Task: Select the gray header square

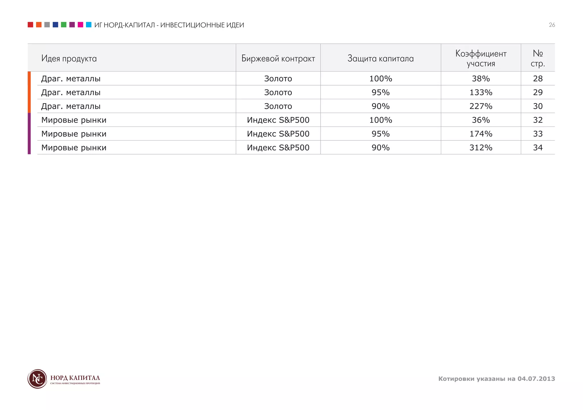Action: pos(47,25)
